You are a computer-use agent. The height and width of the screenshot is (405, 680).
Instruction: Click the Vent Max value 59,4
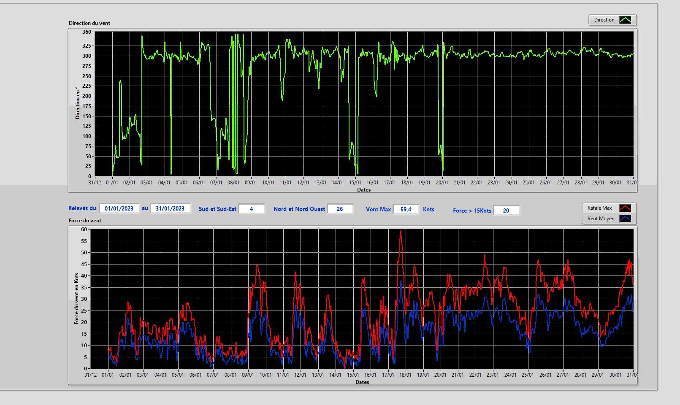click(x=406, y=209)
